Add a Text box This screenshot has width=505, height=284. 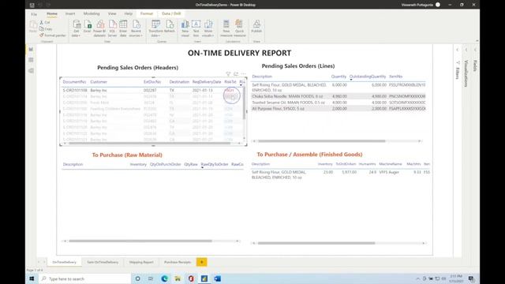(x=196, y=28)
